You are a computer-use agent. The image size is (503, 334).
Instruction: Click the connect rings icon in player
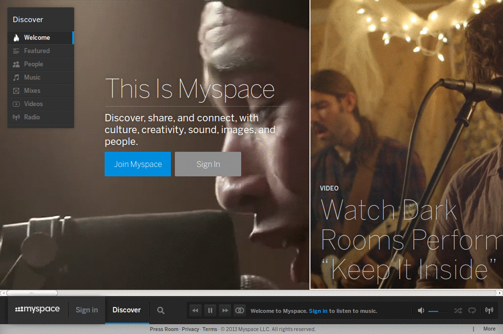pos(240,310)
